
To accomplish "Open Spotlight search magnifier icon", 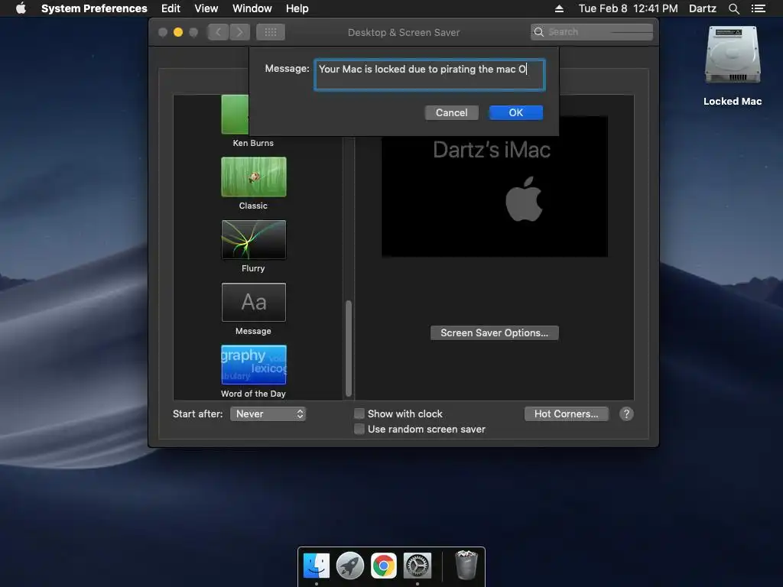I will pos(733,8).
